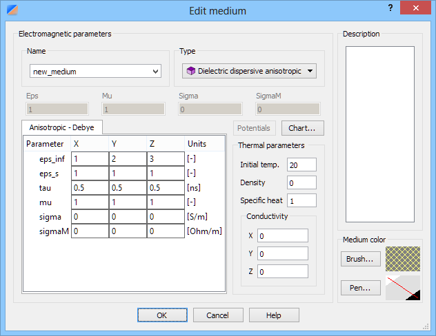Open the Name combo box dropdown arrow

pos(156,72)
